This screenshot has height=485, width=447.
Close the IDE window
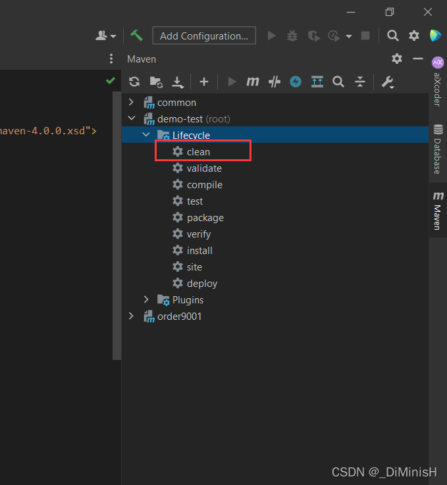[x=428, y=12]
